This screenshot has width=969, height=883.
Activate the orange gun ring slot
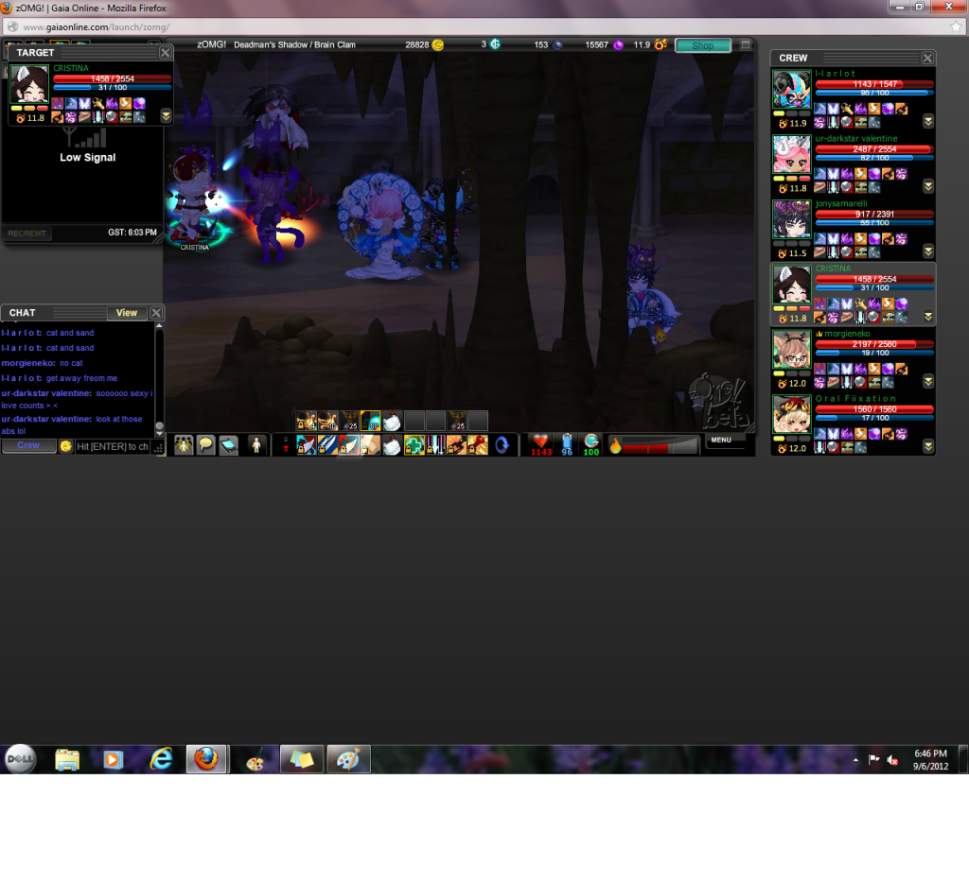(457, 445)
